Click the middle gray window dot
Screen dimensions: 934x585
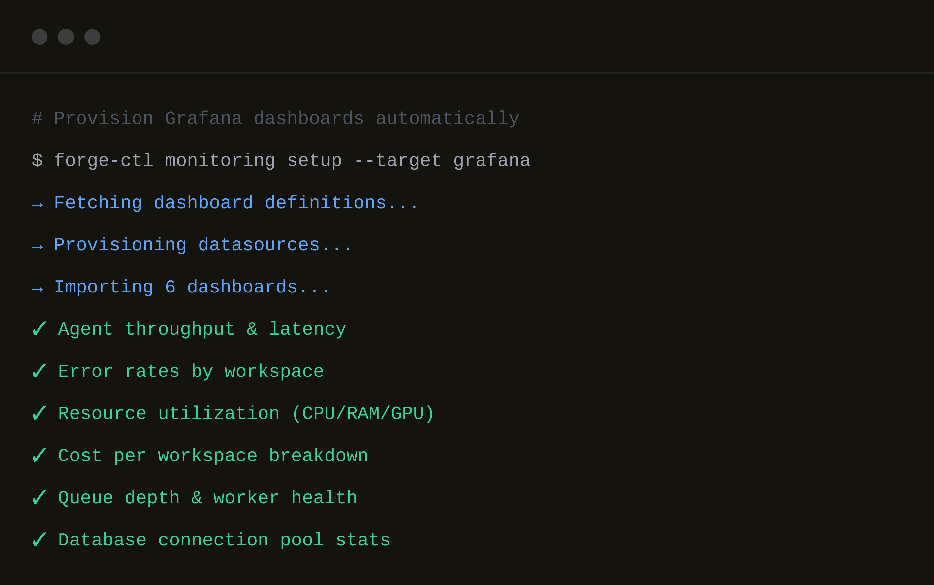click(66, 37)
